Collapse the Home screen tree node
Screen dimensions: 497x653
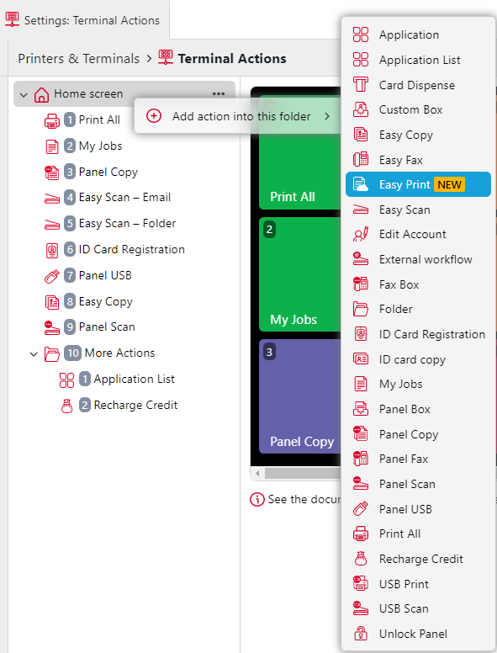[24, 95]
